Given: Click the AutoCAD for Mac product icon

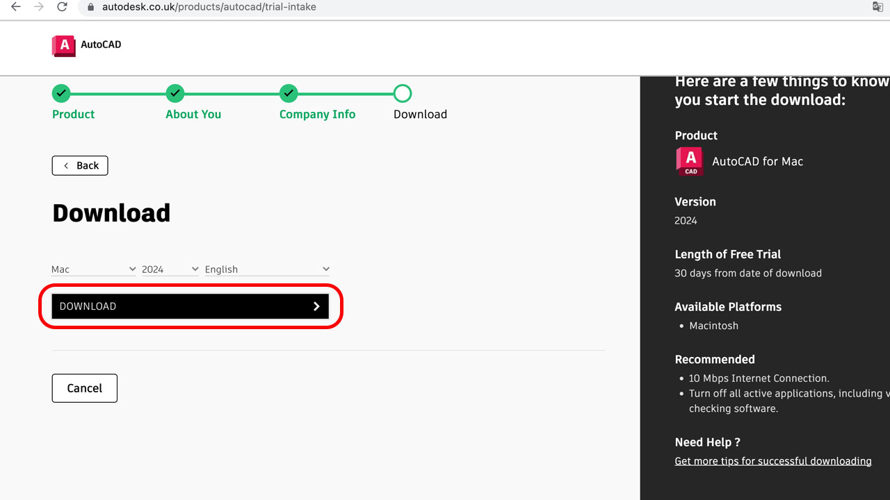Looking at the screenshot, I should tap(690, 161).
